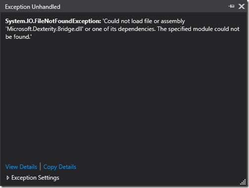Image resolution: width=249 pixels, height=188 pixels.
Task: Click the 'Could not load file or assembly' text
Action: pyautogui.click(x=144, y=21)
